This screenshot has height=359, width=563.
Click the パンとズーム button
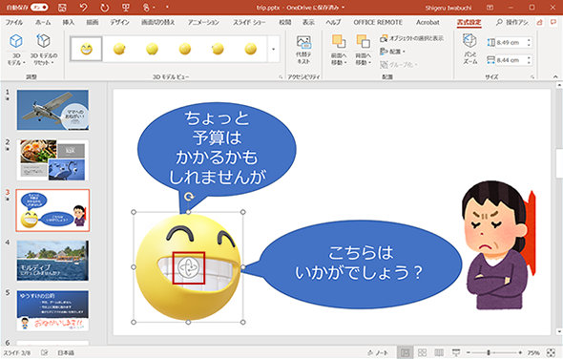tap(469, 49)
